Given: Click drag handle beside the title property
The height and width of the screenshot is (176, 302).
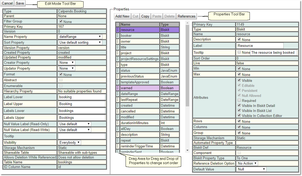Looking at the screenshot, I should tap(118, 47).
